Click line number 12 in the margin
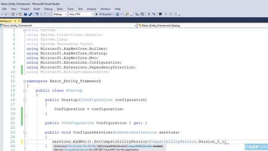Image resolution: width=268 pixels, height=151 pixels. click(x=13, y=81)
